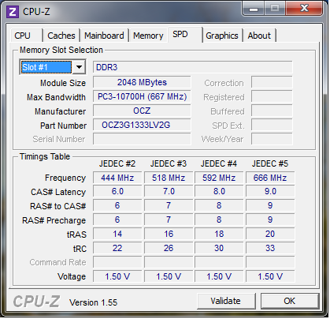Screen dimensions: 330x319
Task: Minimize the CPU-Z window
Action: pyautogui.click(x=254, y=9)
